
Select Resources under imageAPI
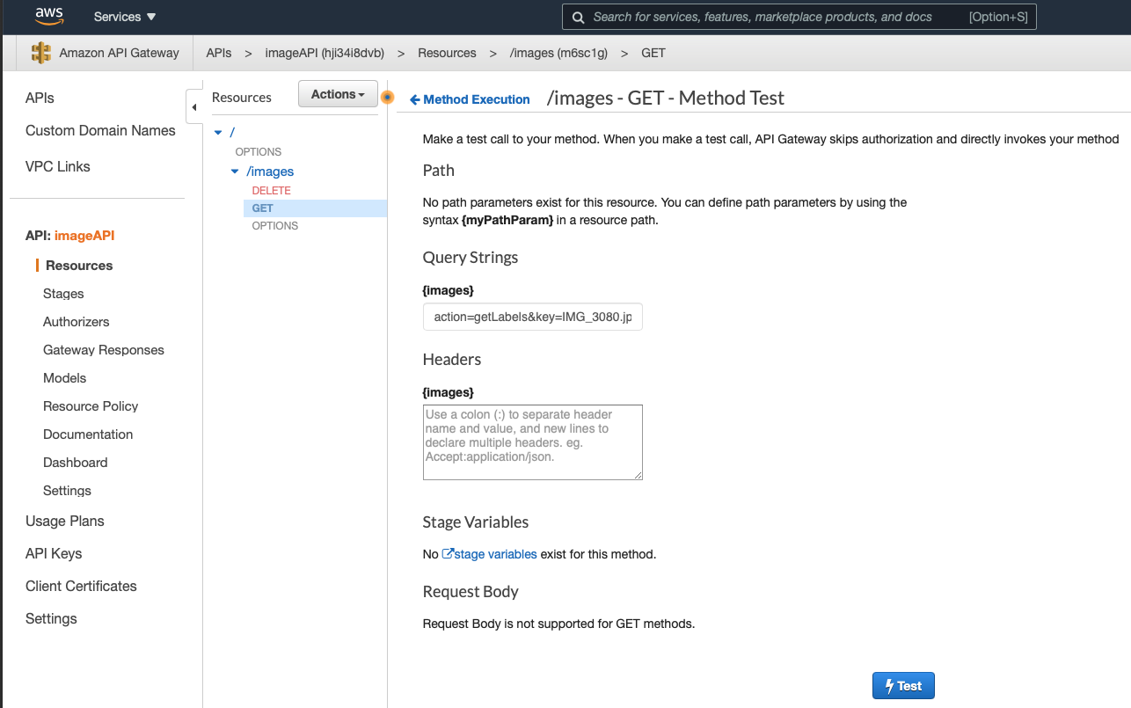79,266
